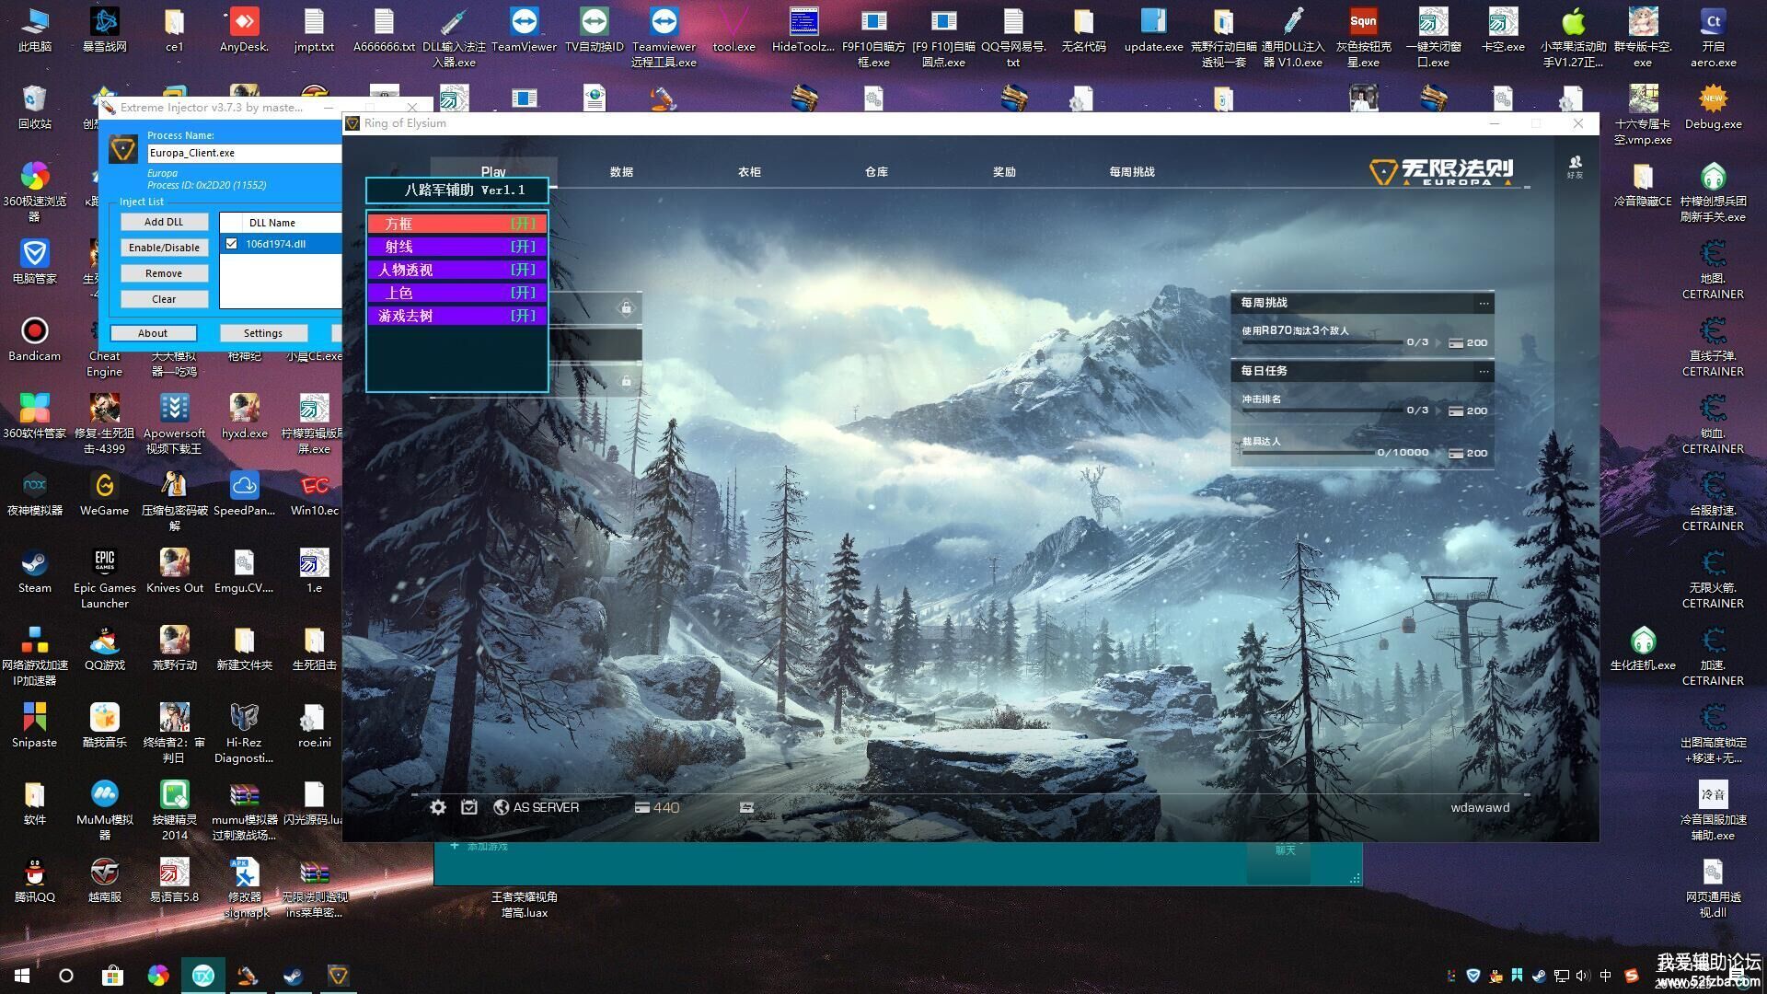Open the 360极速浏览器 desktop icon
This screenshot has height=994, width=1767.
pyautogui.click(x=35, y=191)
